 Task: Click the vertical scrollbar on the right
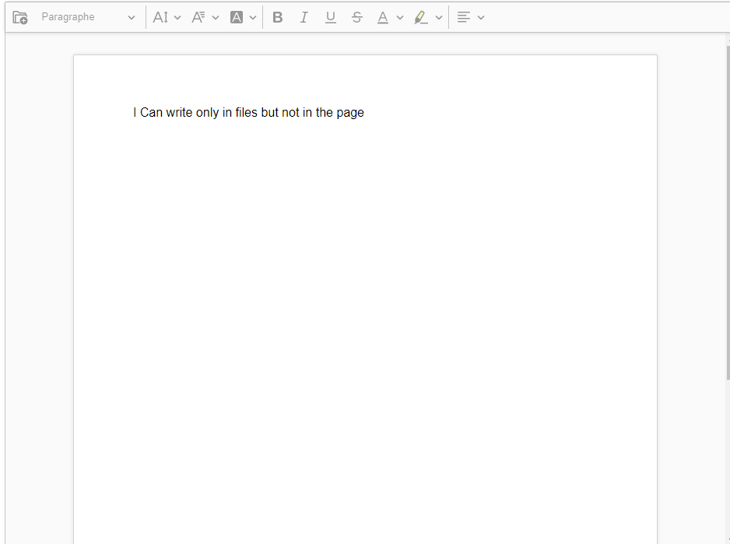click(x=728, y=212)
